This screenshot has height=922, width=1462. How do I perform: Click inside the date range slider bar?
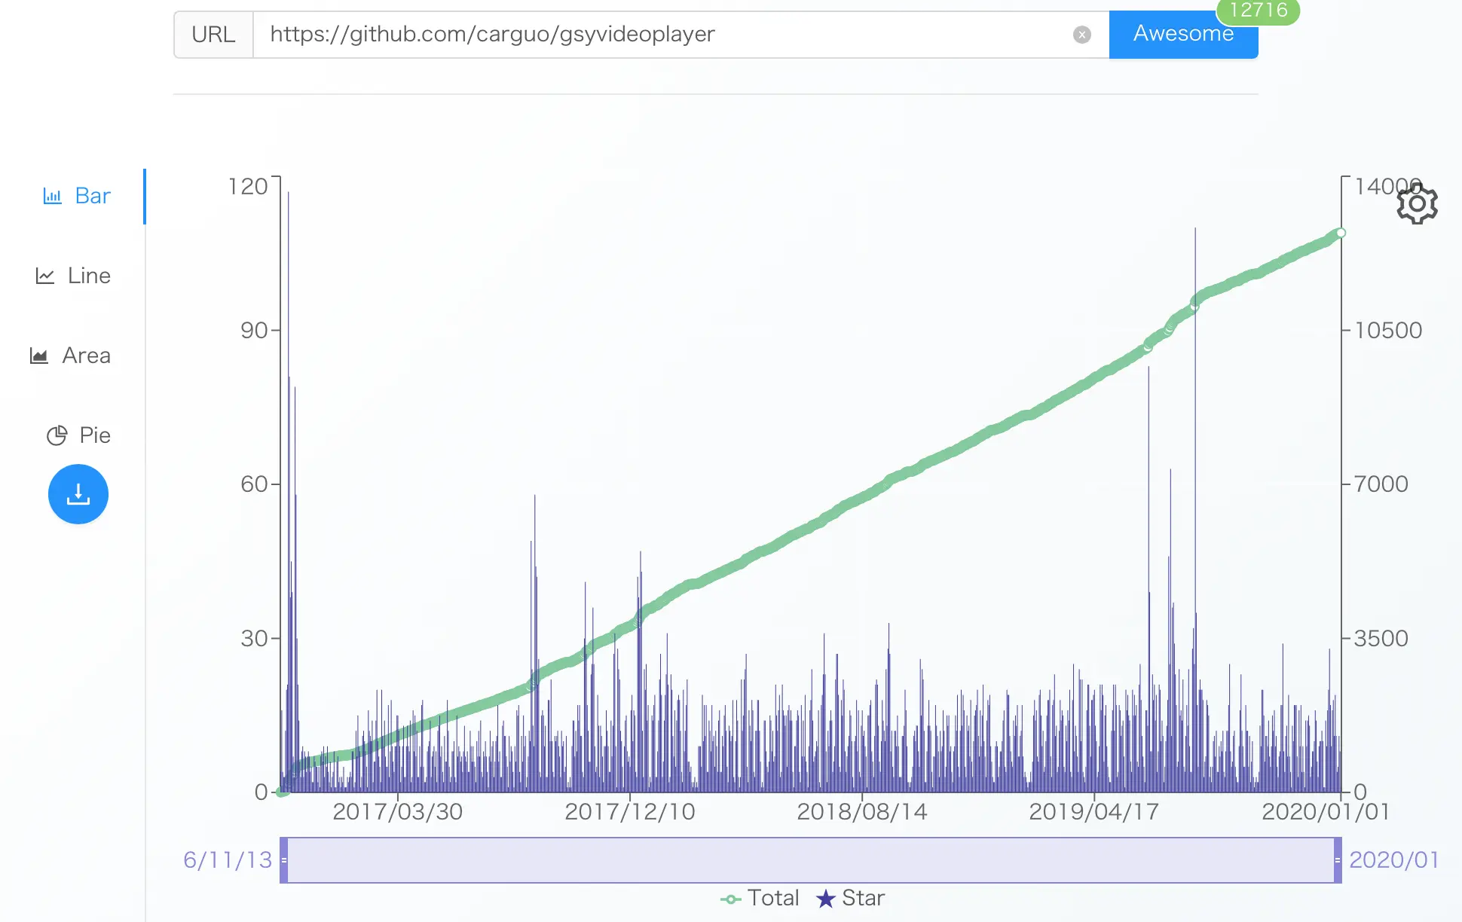click(x=810, y=859)
